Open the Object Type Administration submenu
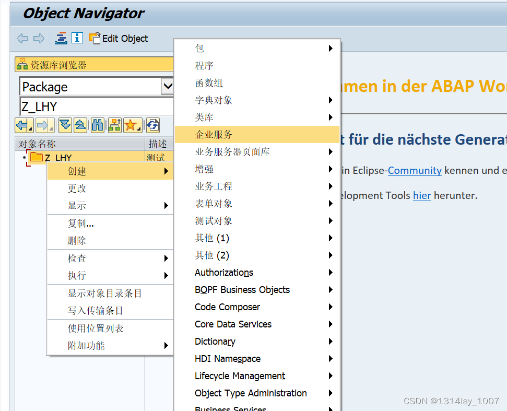 point(257,393)
